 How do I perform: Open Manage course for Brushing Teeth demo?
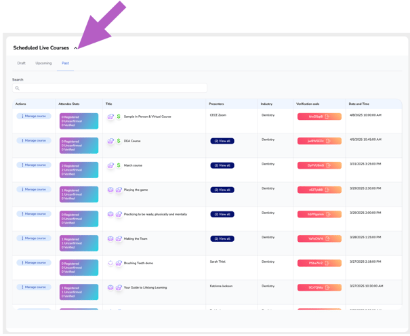[x=34, y=263]
